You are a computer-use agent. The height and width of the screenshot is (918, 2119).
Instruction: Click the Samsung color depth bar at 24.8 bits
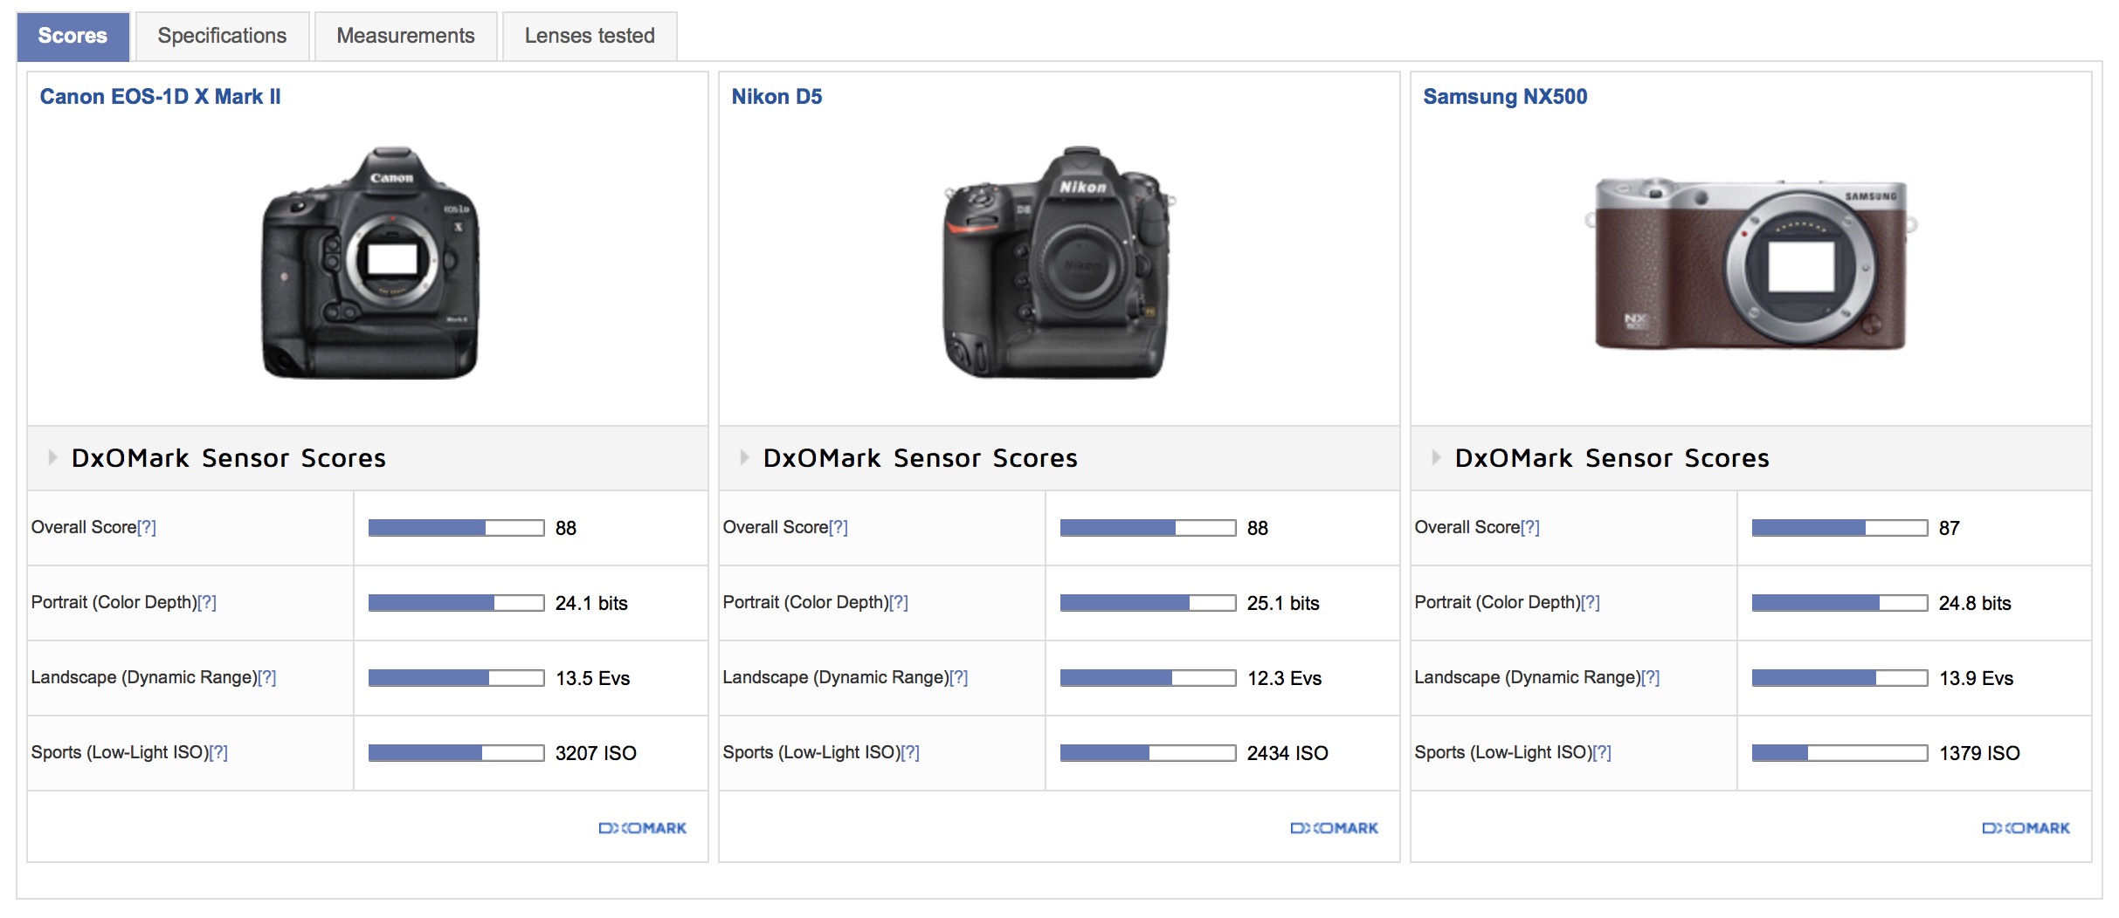pyautogui.click(x=1840, y=603)
